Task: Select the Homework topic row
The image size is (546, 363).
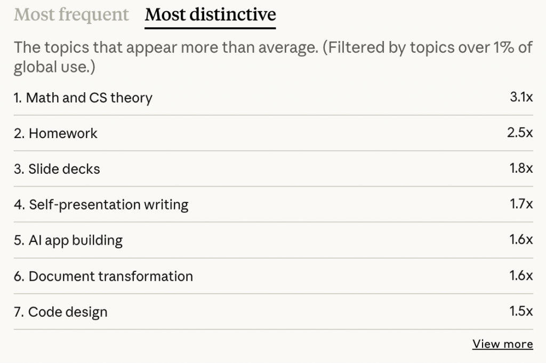Action: [x=274, y=133]
